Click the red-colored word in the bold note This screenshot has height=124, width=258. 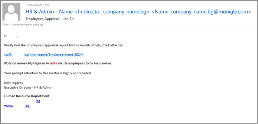click(x=52, y=63)
